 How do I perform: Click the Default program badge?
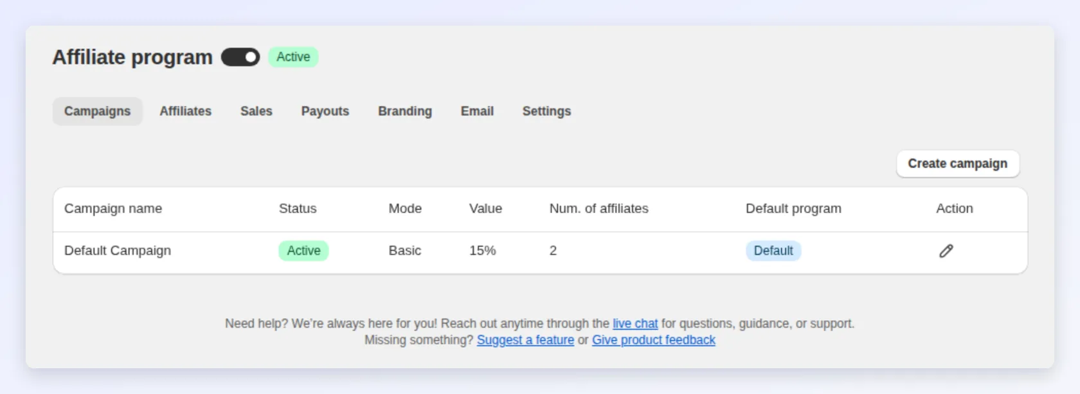[773, 250]
